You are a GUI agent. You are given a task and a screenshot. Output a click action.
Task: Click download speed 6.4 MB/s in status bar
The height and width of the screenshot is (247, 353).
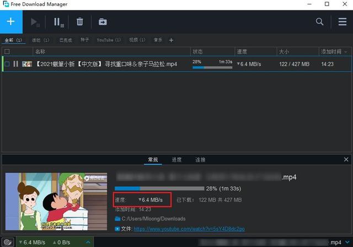(32, 242)
